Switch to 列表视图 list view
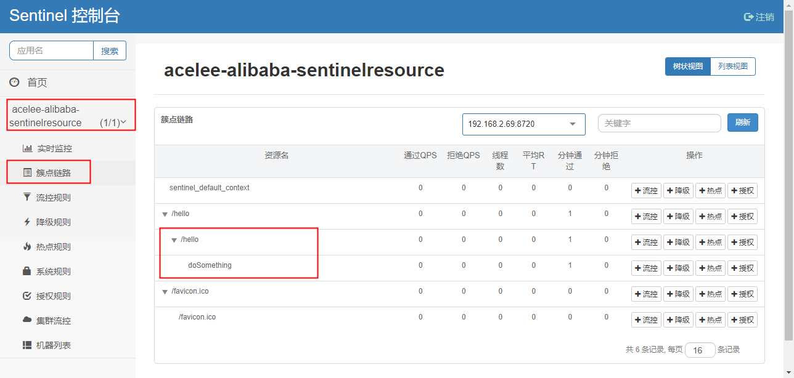The width and height of the screenshot is (794, 378). coord(732,66)
